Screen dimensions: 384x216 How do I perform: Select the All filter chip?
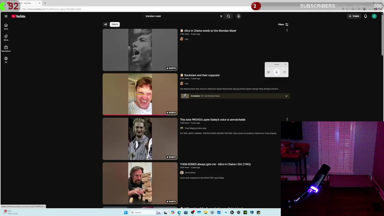click(x=106, y=24)
